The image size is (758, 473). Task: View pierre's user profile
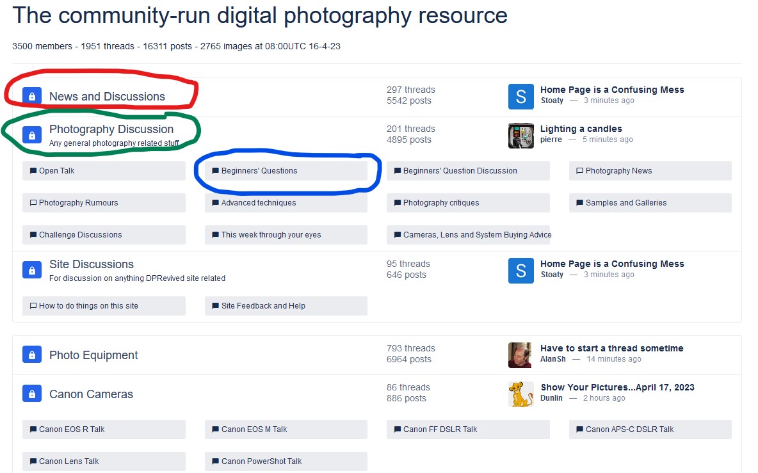(551, 140)
